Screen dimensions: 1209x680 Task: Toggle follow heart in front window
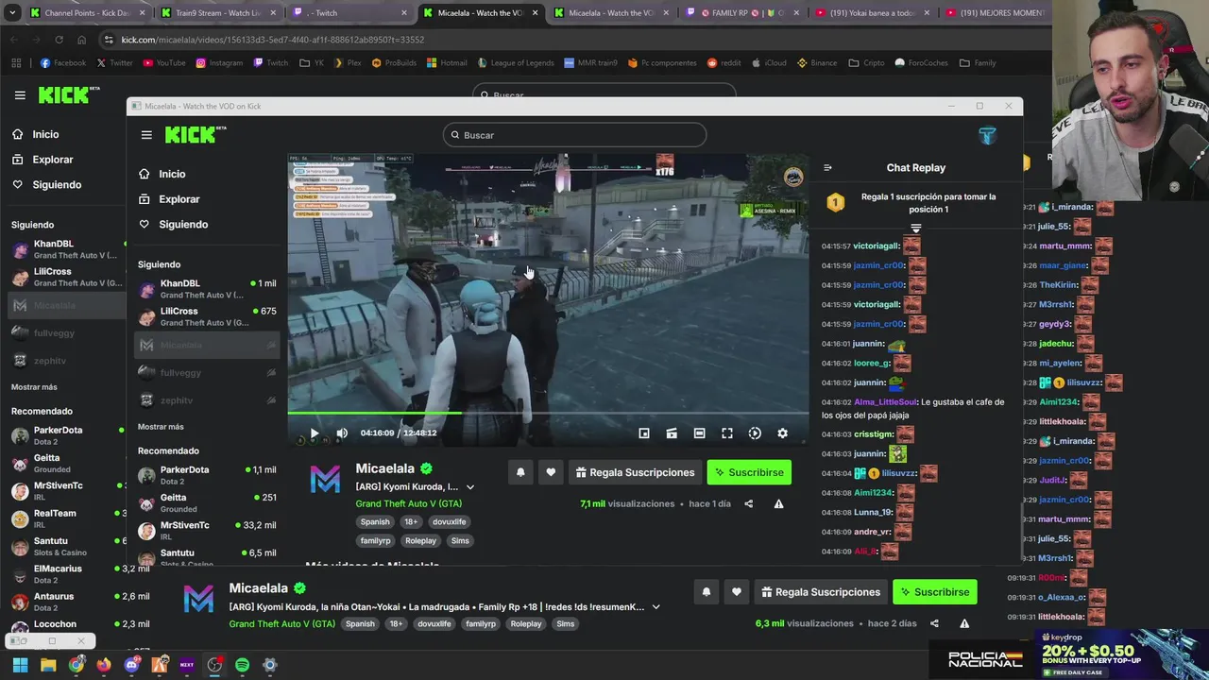551,472
